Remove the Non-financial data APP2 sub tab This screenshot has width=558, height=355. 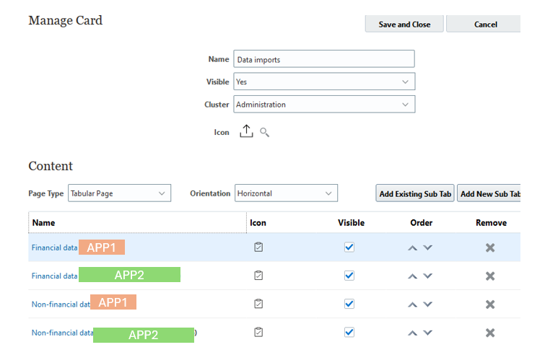click(490, 333)
